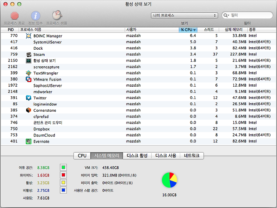Viewport: 277px width, 208px height.
Task: Click the green 여유 공간 color swatch
Action: [63, 167]
